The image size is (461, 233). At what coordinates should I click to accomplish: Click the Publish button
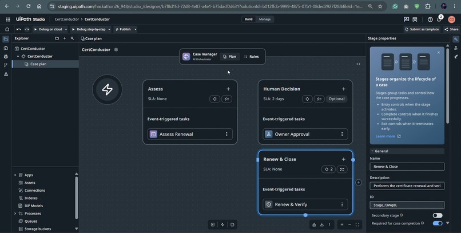pyautogui.click(x=123, y=29)
